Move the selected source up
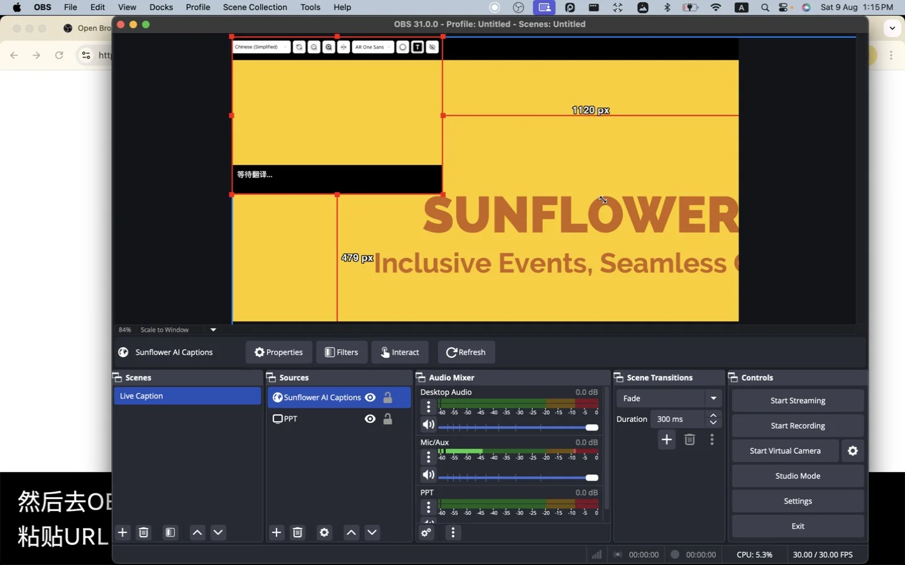Image resolution: width=905 pixels, height=565 pixels. click(351, 532)
